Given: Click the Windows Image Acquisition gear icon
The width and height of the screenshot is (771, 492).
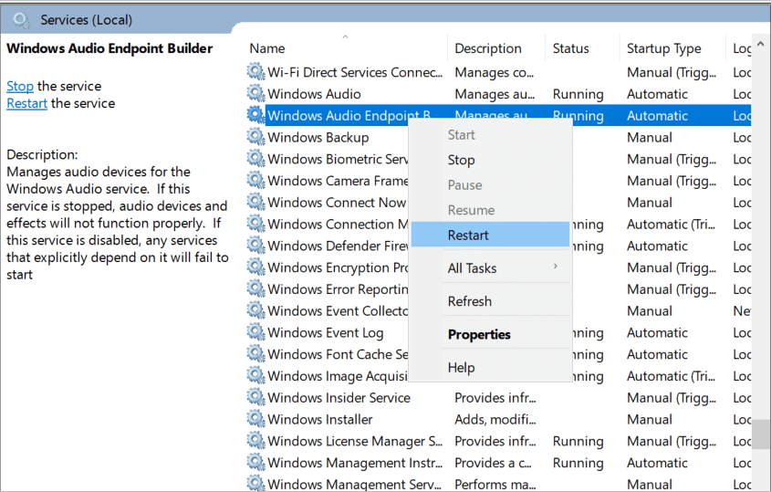Looking at the screenshot, I should (255, 375).
